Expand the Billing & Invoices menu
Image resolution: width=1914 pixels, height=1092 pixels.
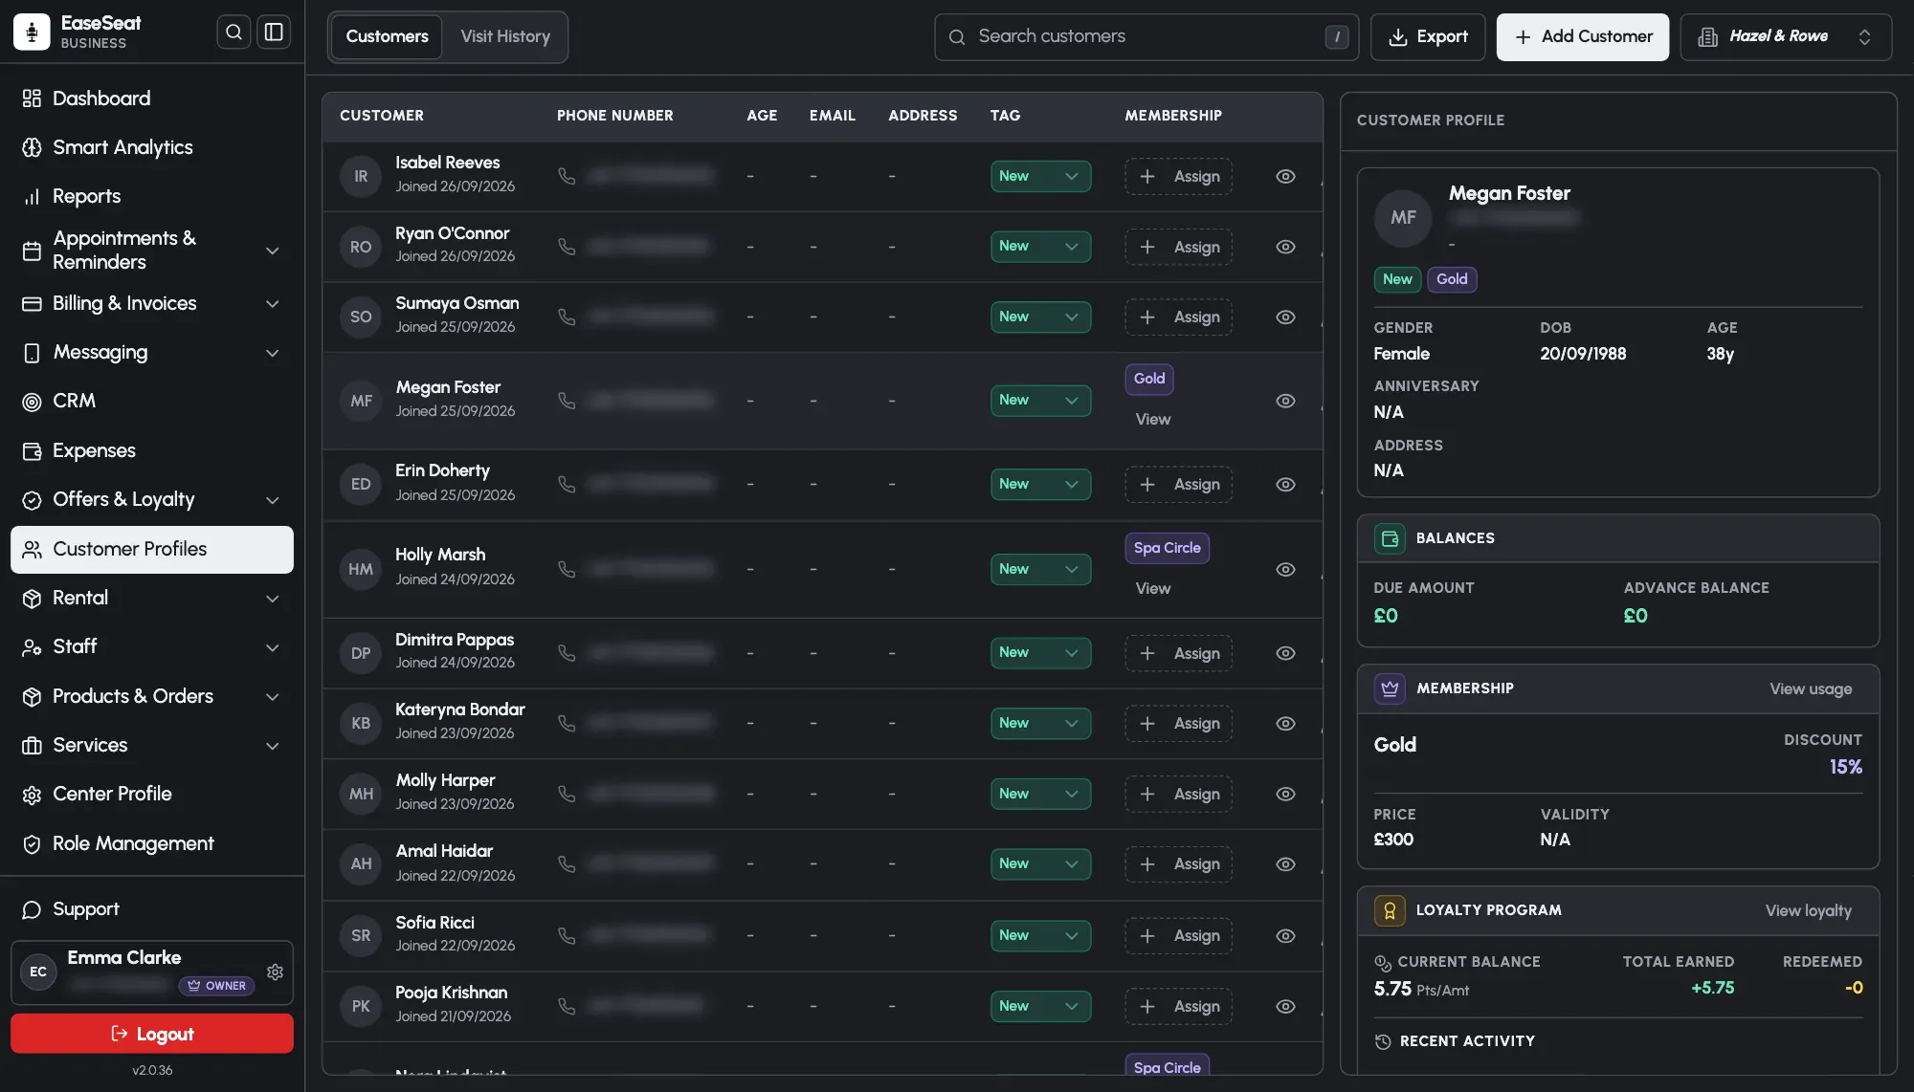153,304
